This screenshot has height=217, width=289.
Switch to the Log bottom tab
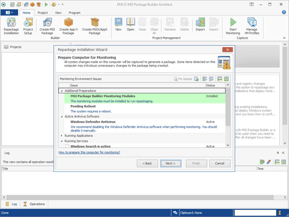11,204
